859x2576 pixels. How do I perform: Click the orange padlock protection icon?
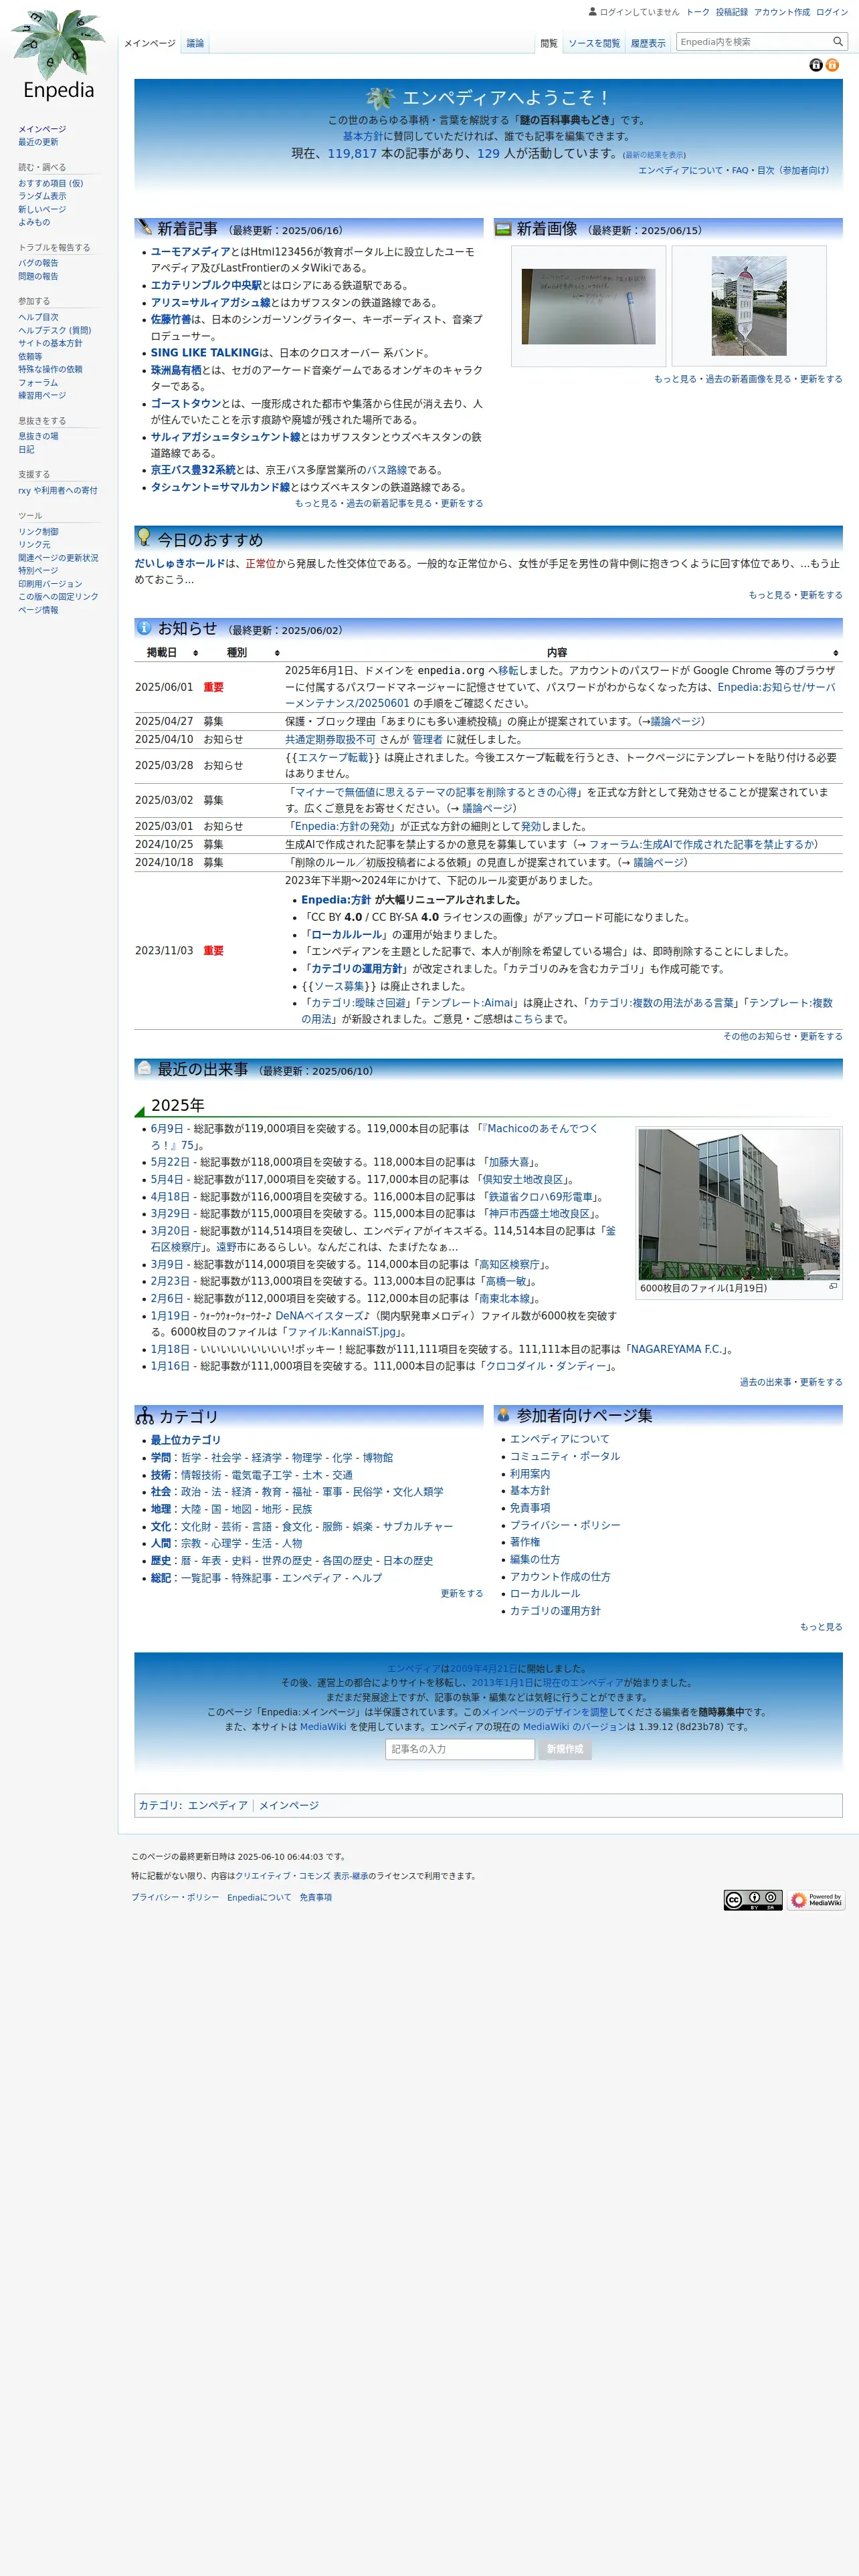tap(832, 65)
